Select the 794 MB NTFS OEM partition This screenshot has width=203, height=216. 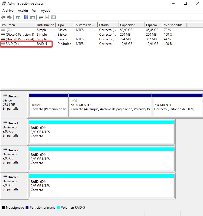(x=177, y=107)
